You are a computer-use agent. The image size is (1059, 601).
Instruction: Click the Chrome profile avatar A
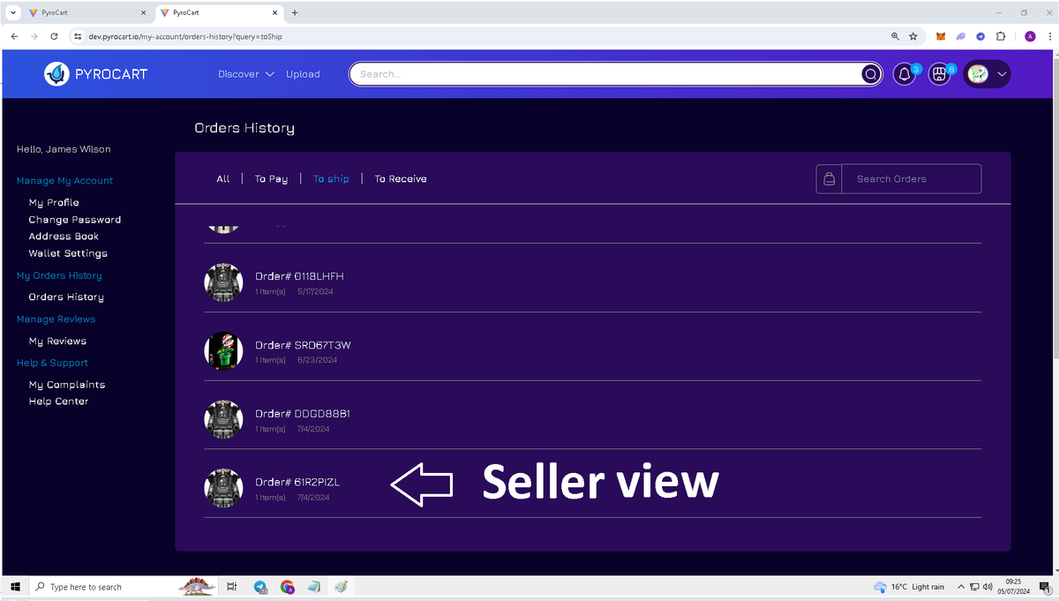point(1030,36)
